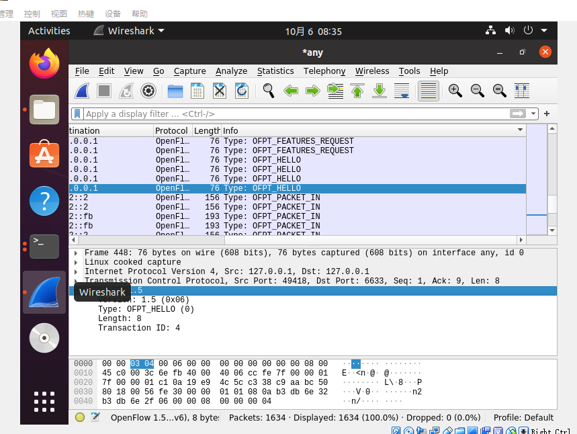Show applications grid in dock
Screen dimensions: 577x434
click(x=44, y=402)
